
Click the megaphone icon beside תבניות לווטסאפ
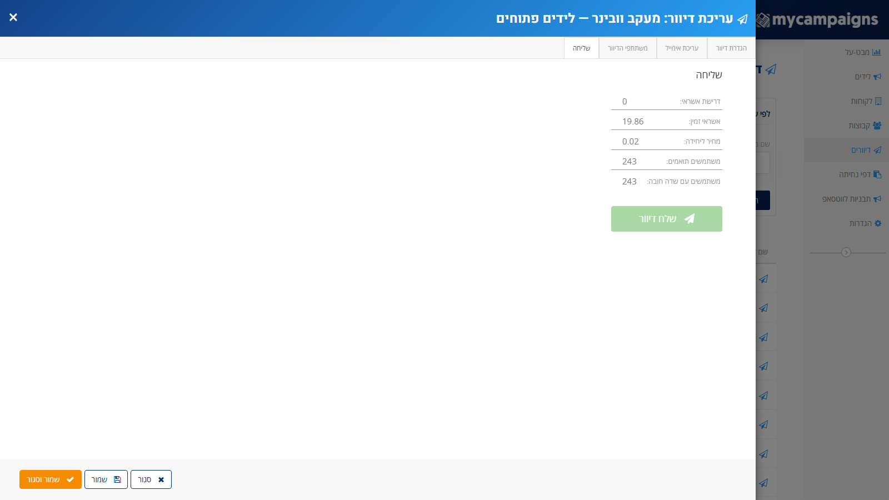[877, 199]
